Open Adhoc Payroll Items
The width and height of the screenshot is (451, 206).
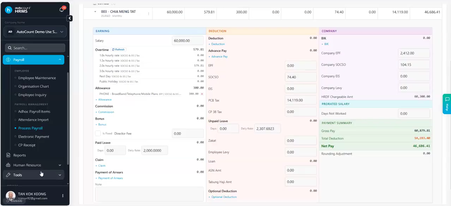coord(34,111)
